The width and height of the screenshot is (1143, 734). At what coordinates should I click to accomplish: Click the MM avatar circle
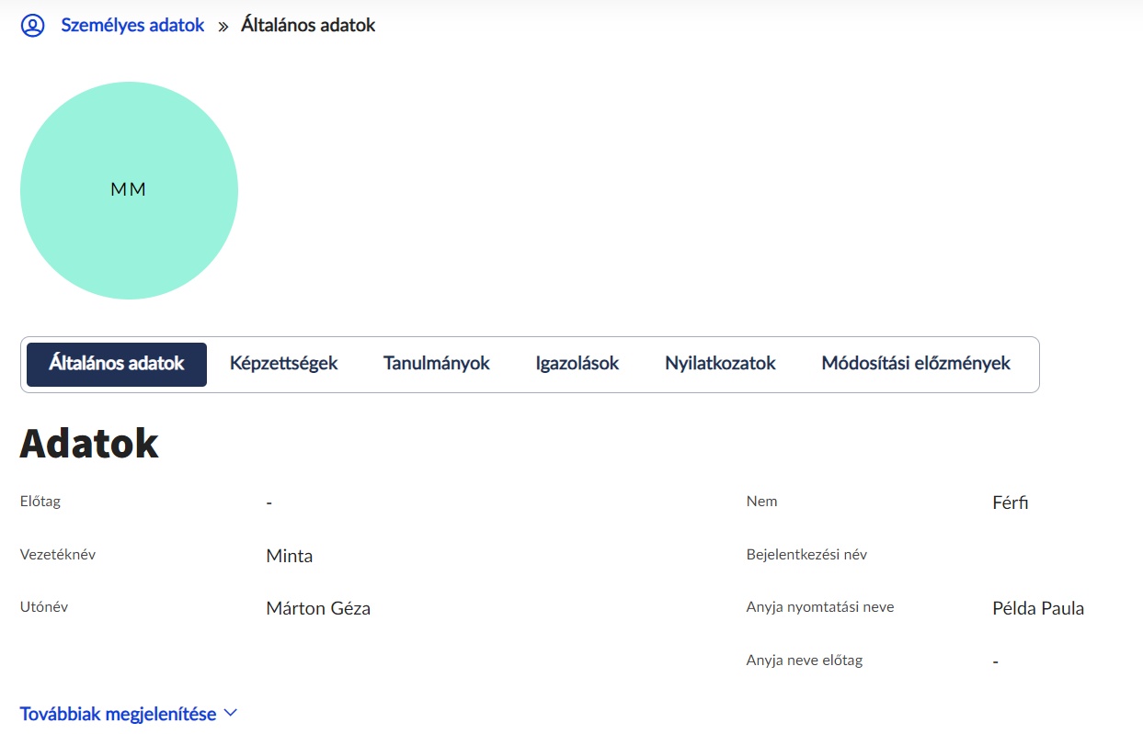click(x=129, y=190)
